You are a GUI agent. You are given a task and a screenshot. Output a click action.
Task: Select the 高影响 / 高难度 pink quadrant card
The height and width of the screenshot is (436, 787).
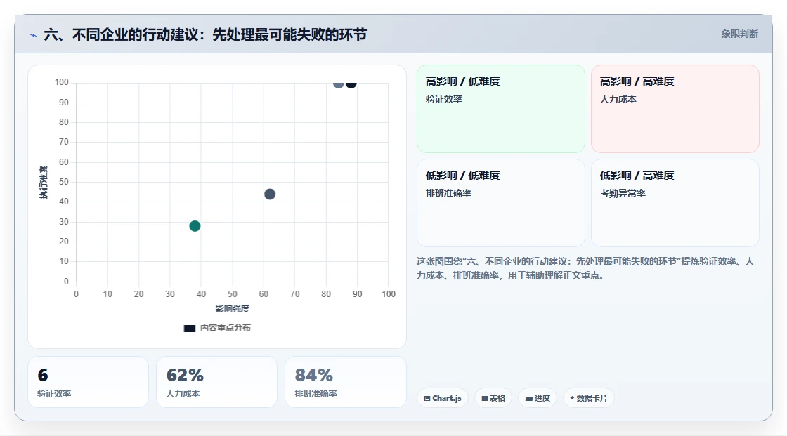coord(675,108)
